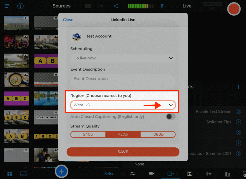246x179 pixels.
Task: Open Updates - Summer 2021 chevron
Action: click(x=238, y=153)
